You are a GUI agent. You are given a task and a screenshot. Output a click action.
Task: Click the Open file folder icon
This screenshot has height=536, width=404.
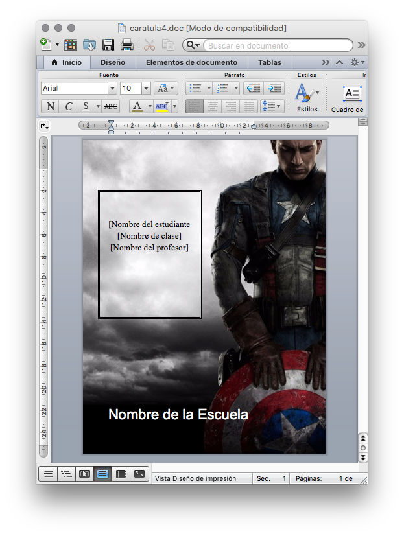(89, 45)
